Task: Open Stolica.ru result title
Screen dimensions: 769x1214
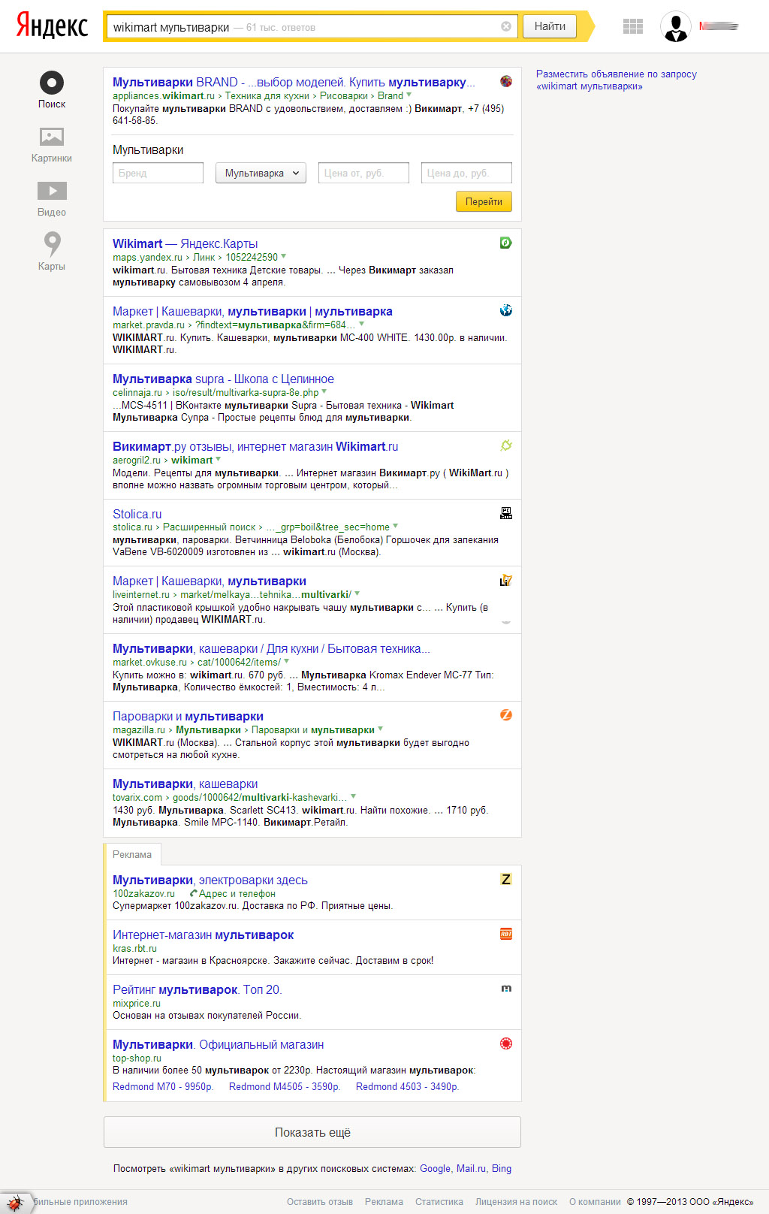Action: (x=137, y=514)
